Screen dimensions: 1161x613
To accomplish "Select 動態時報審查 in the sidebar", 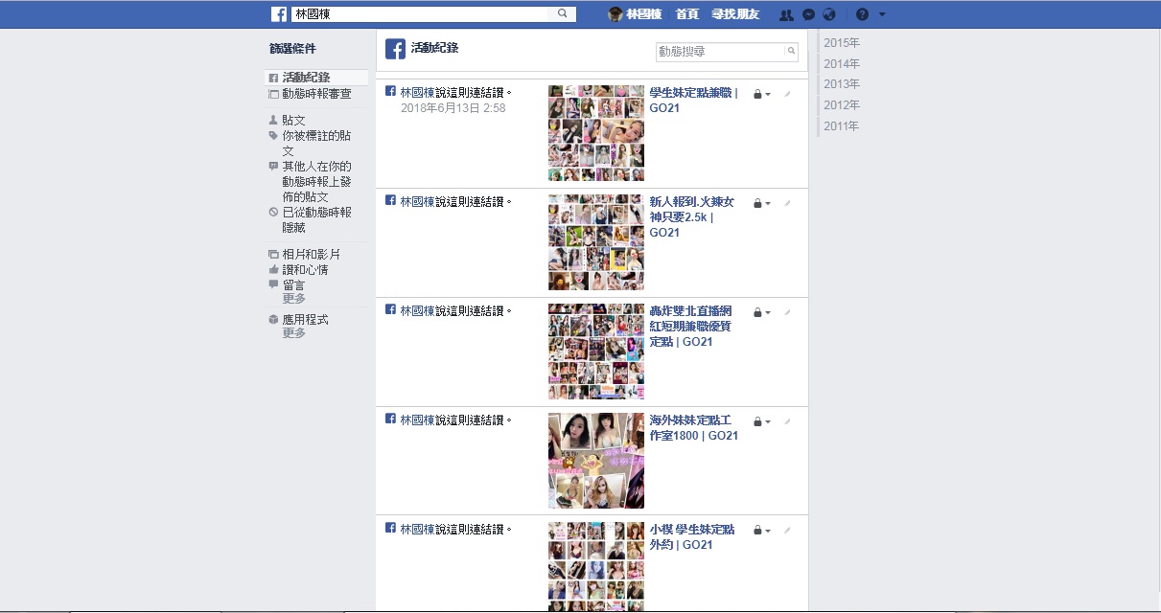I will pyautogui.click(x=316, y=94).
